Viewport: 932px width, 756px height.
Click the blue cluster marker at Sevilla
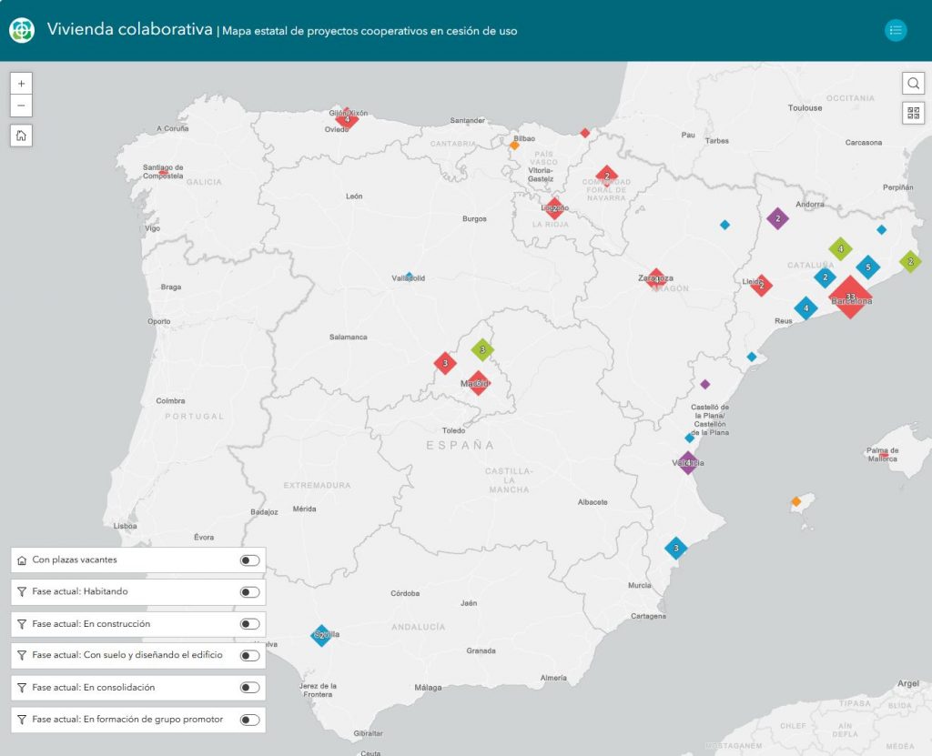click(x=321, y=635)
